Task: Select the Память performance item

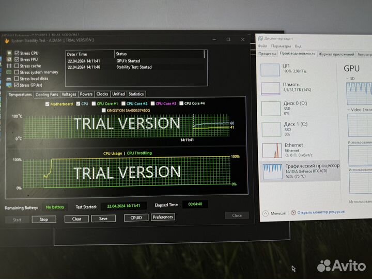Action: point(299,88)
